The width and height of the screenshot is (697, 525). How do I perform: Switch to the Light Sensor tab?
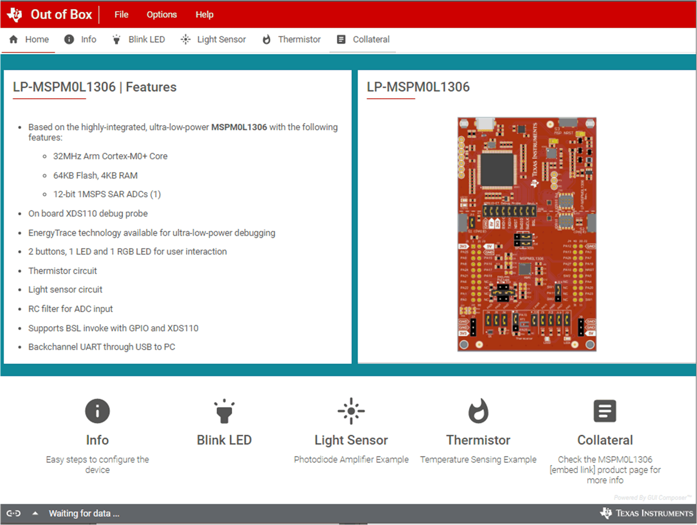coord(214,39)
